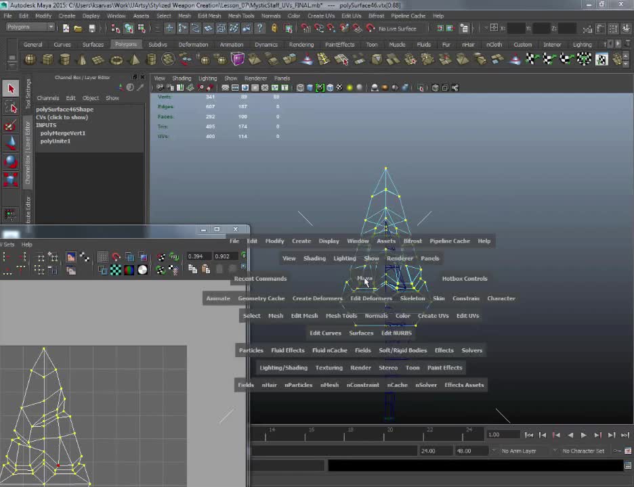Image resolution: width=634 pixels, height=487 pixels.
Task: Open the Polygons menu set dropdown
Action: (x=30, y=27)
